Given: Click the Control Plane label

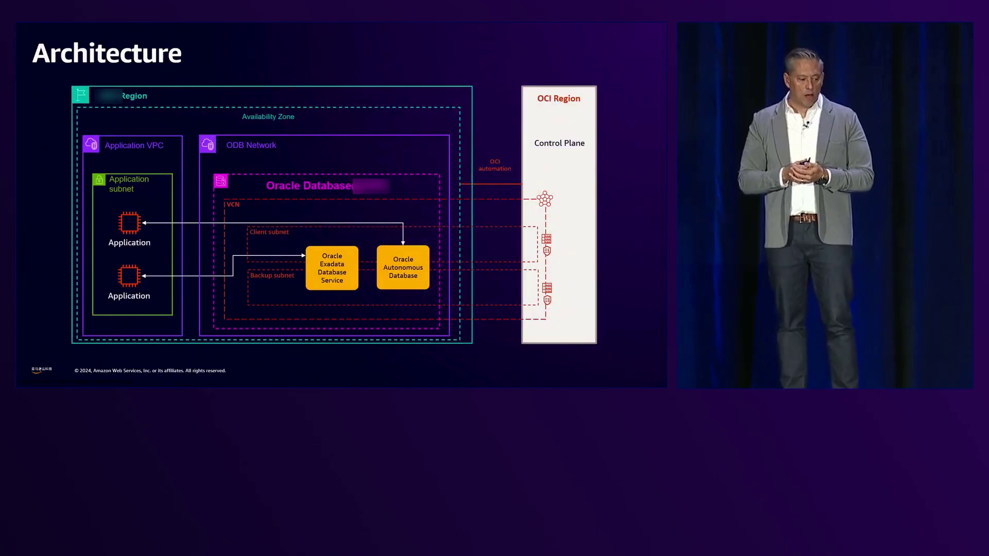Looking at the screenshot, I should click(x=559, y=143).
